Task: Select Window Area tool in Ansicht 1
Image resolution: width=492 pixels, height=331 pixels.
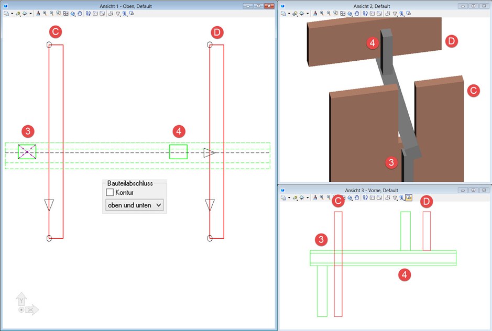Action: pyautogui.click(x=59, y=14)
